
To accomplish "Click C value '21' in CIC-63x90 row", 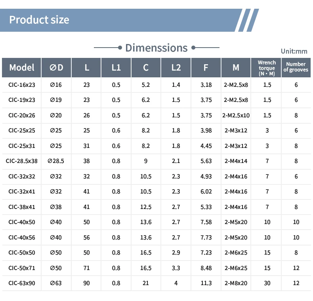I will [146, 283].
